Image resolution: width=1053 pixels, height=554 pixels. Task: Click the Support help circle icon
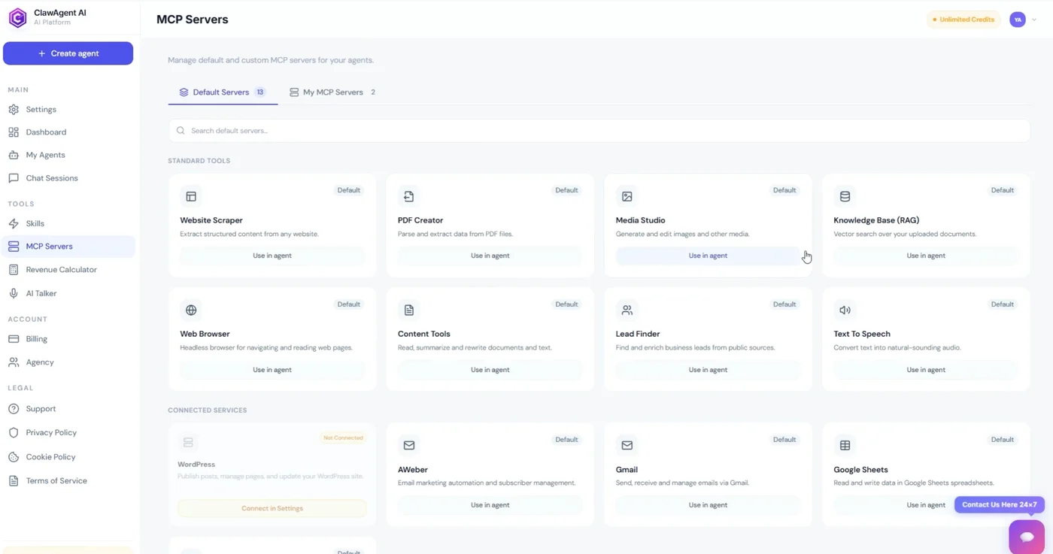[14, 409]
